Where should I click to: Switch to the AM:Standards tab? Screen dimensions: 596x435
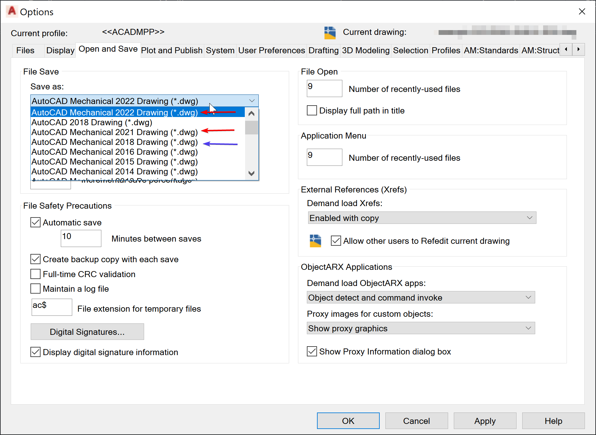(491, 50)
